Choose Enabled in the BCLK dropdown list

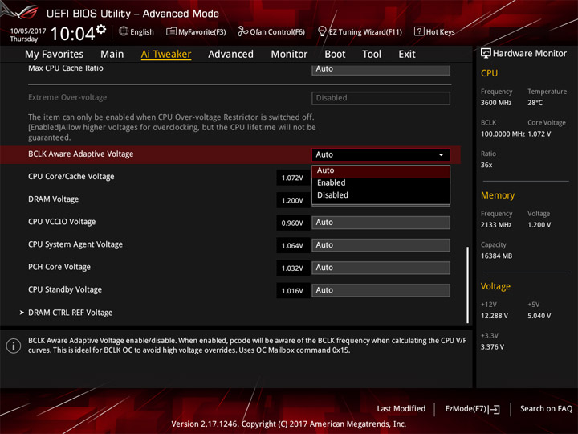(x=381, y=182)
